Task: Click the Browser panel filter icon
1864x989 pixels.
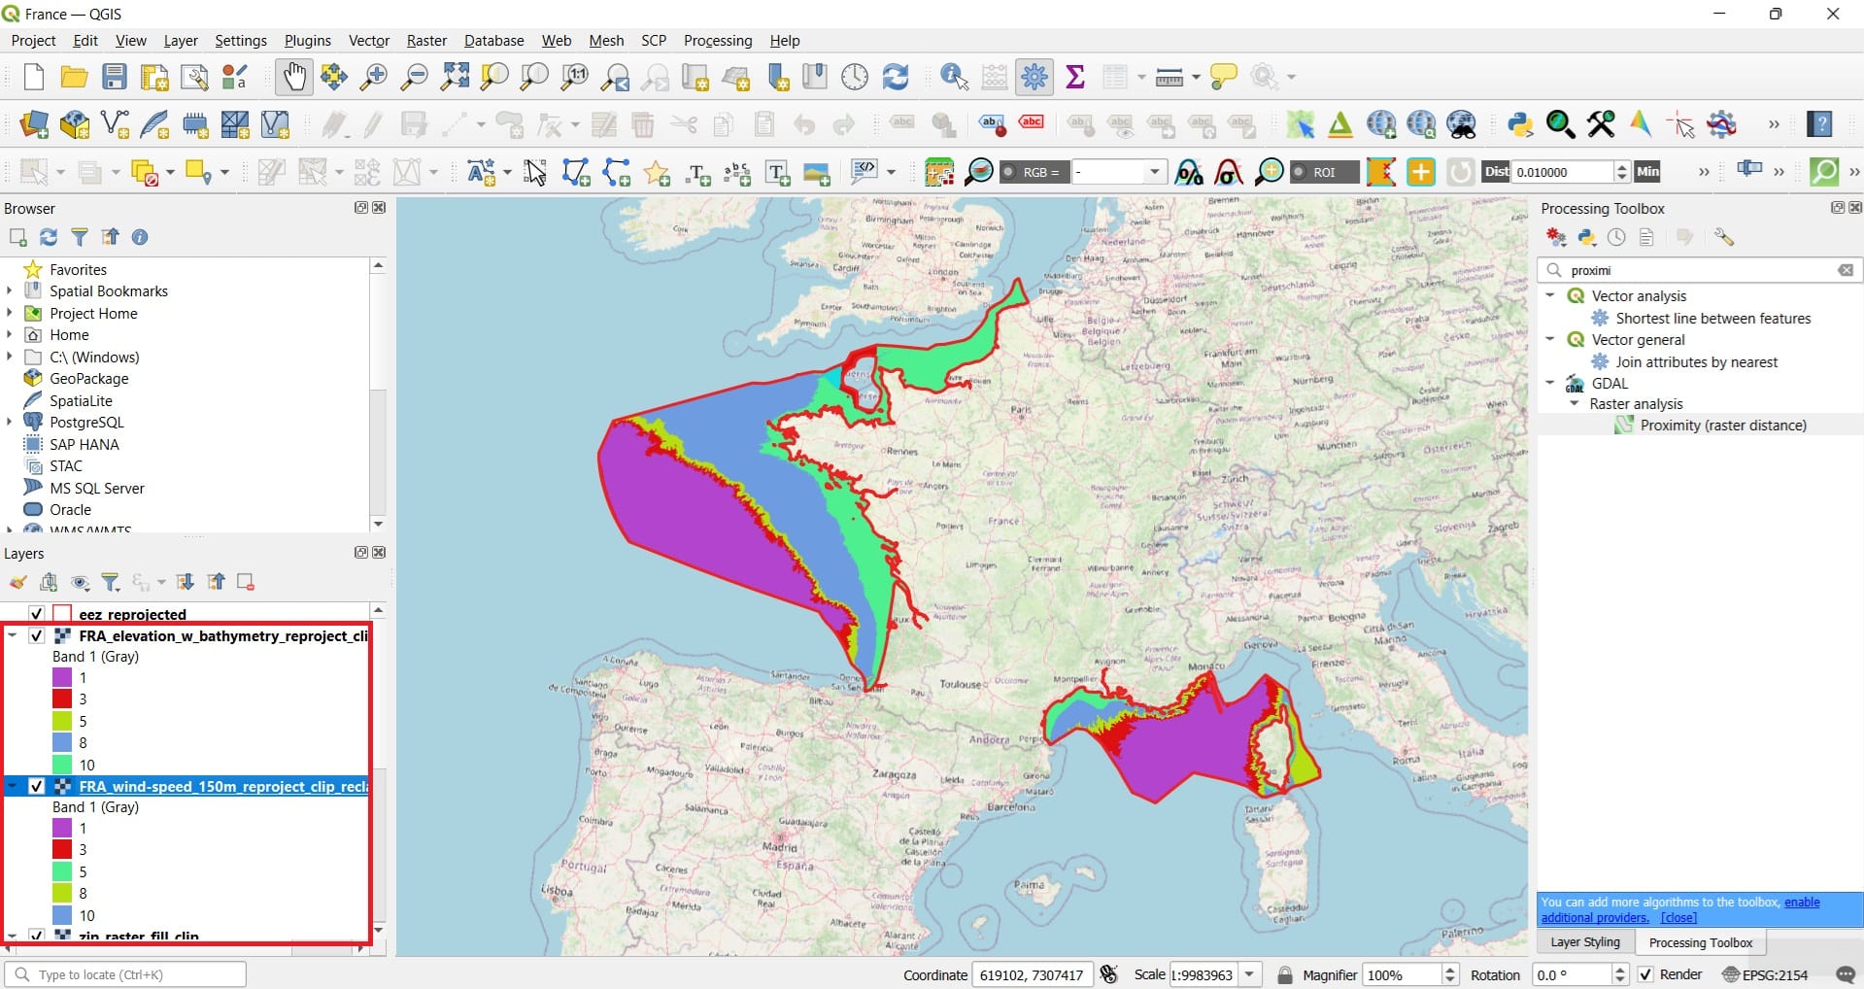Action: tap(80, 237)
